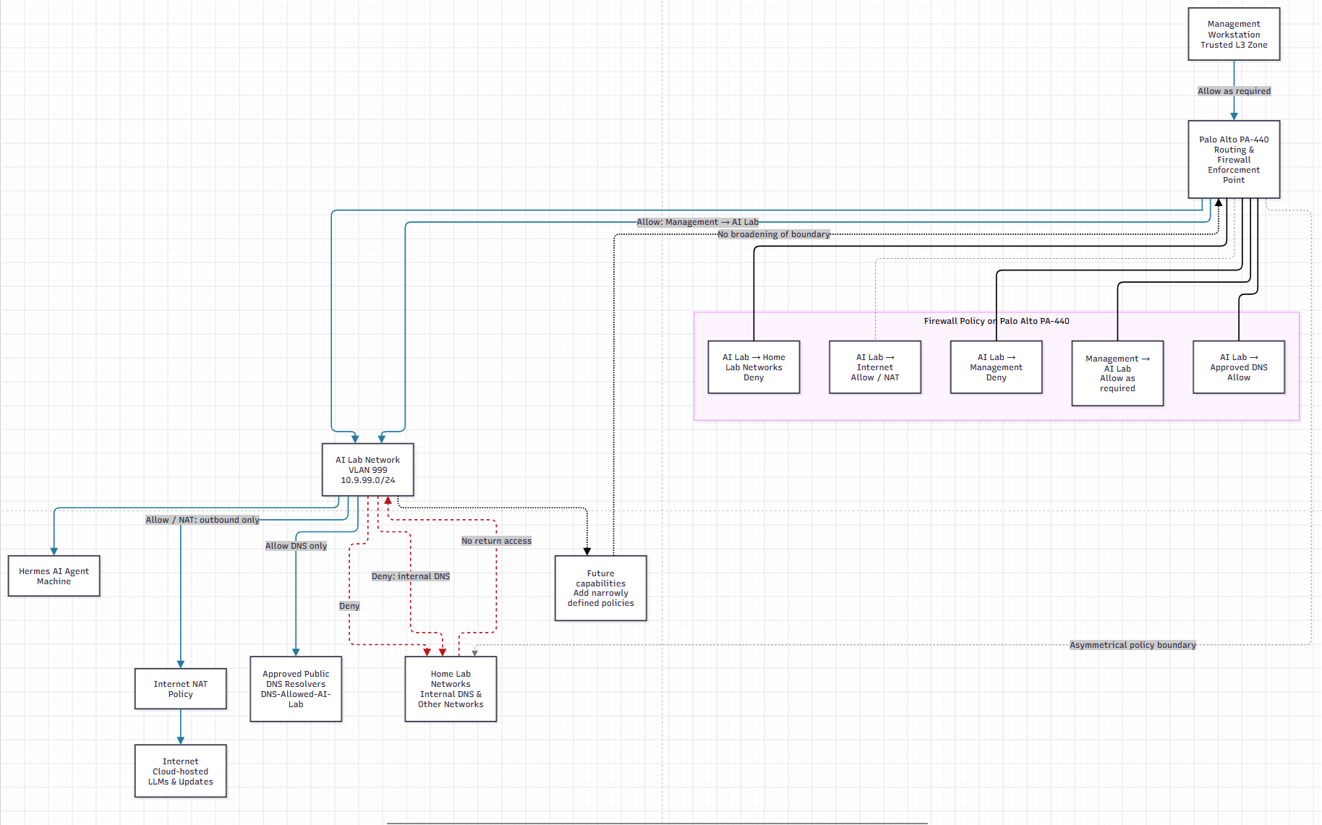The width and height of the screenshot is (1322, 825).
Task: Select the Palo Alto PA-440 enforcement point node
Action: pos(1234,159)
